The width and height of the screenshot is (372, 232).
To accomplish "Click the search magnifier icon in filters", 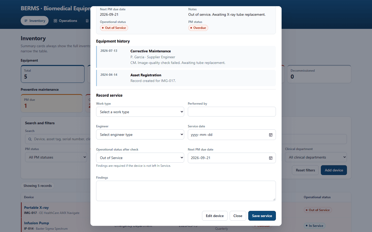I will (x=30, y=139).
